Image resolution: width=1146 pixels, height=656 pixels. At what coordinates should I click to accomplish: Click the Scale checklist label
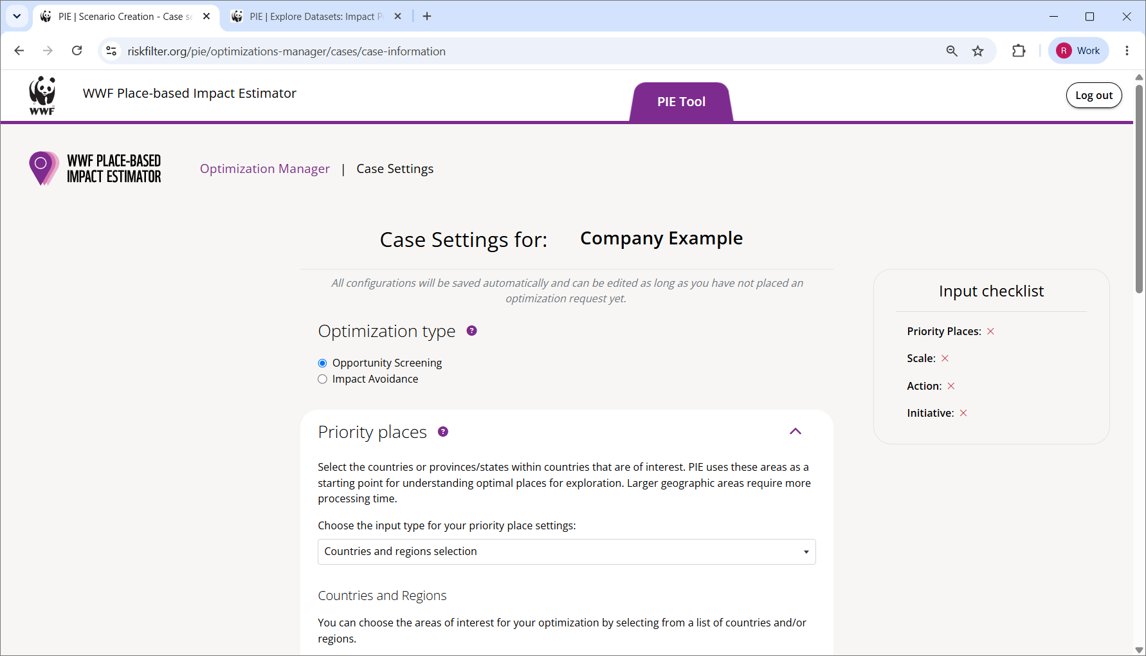pyautogui.click(x=921, y=358)
